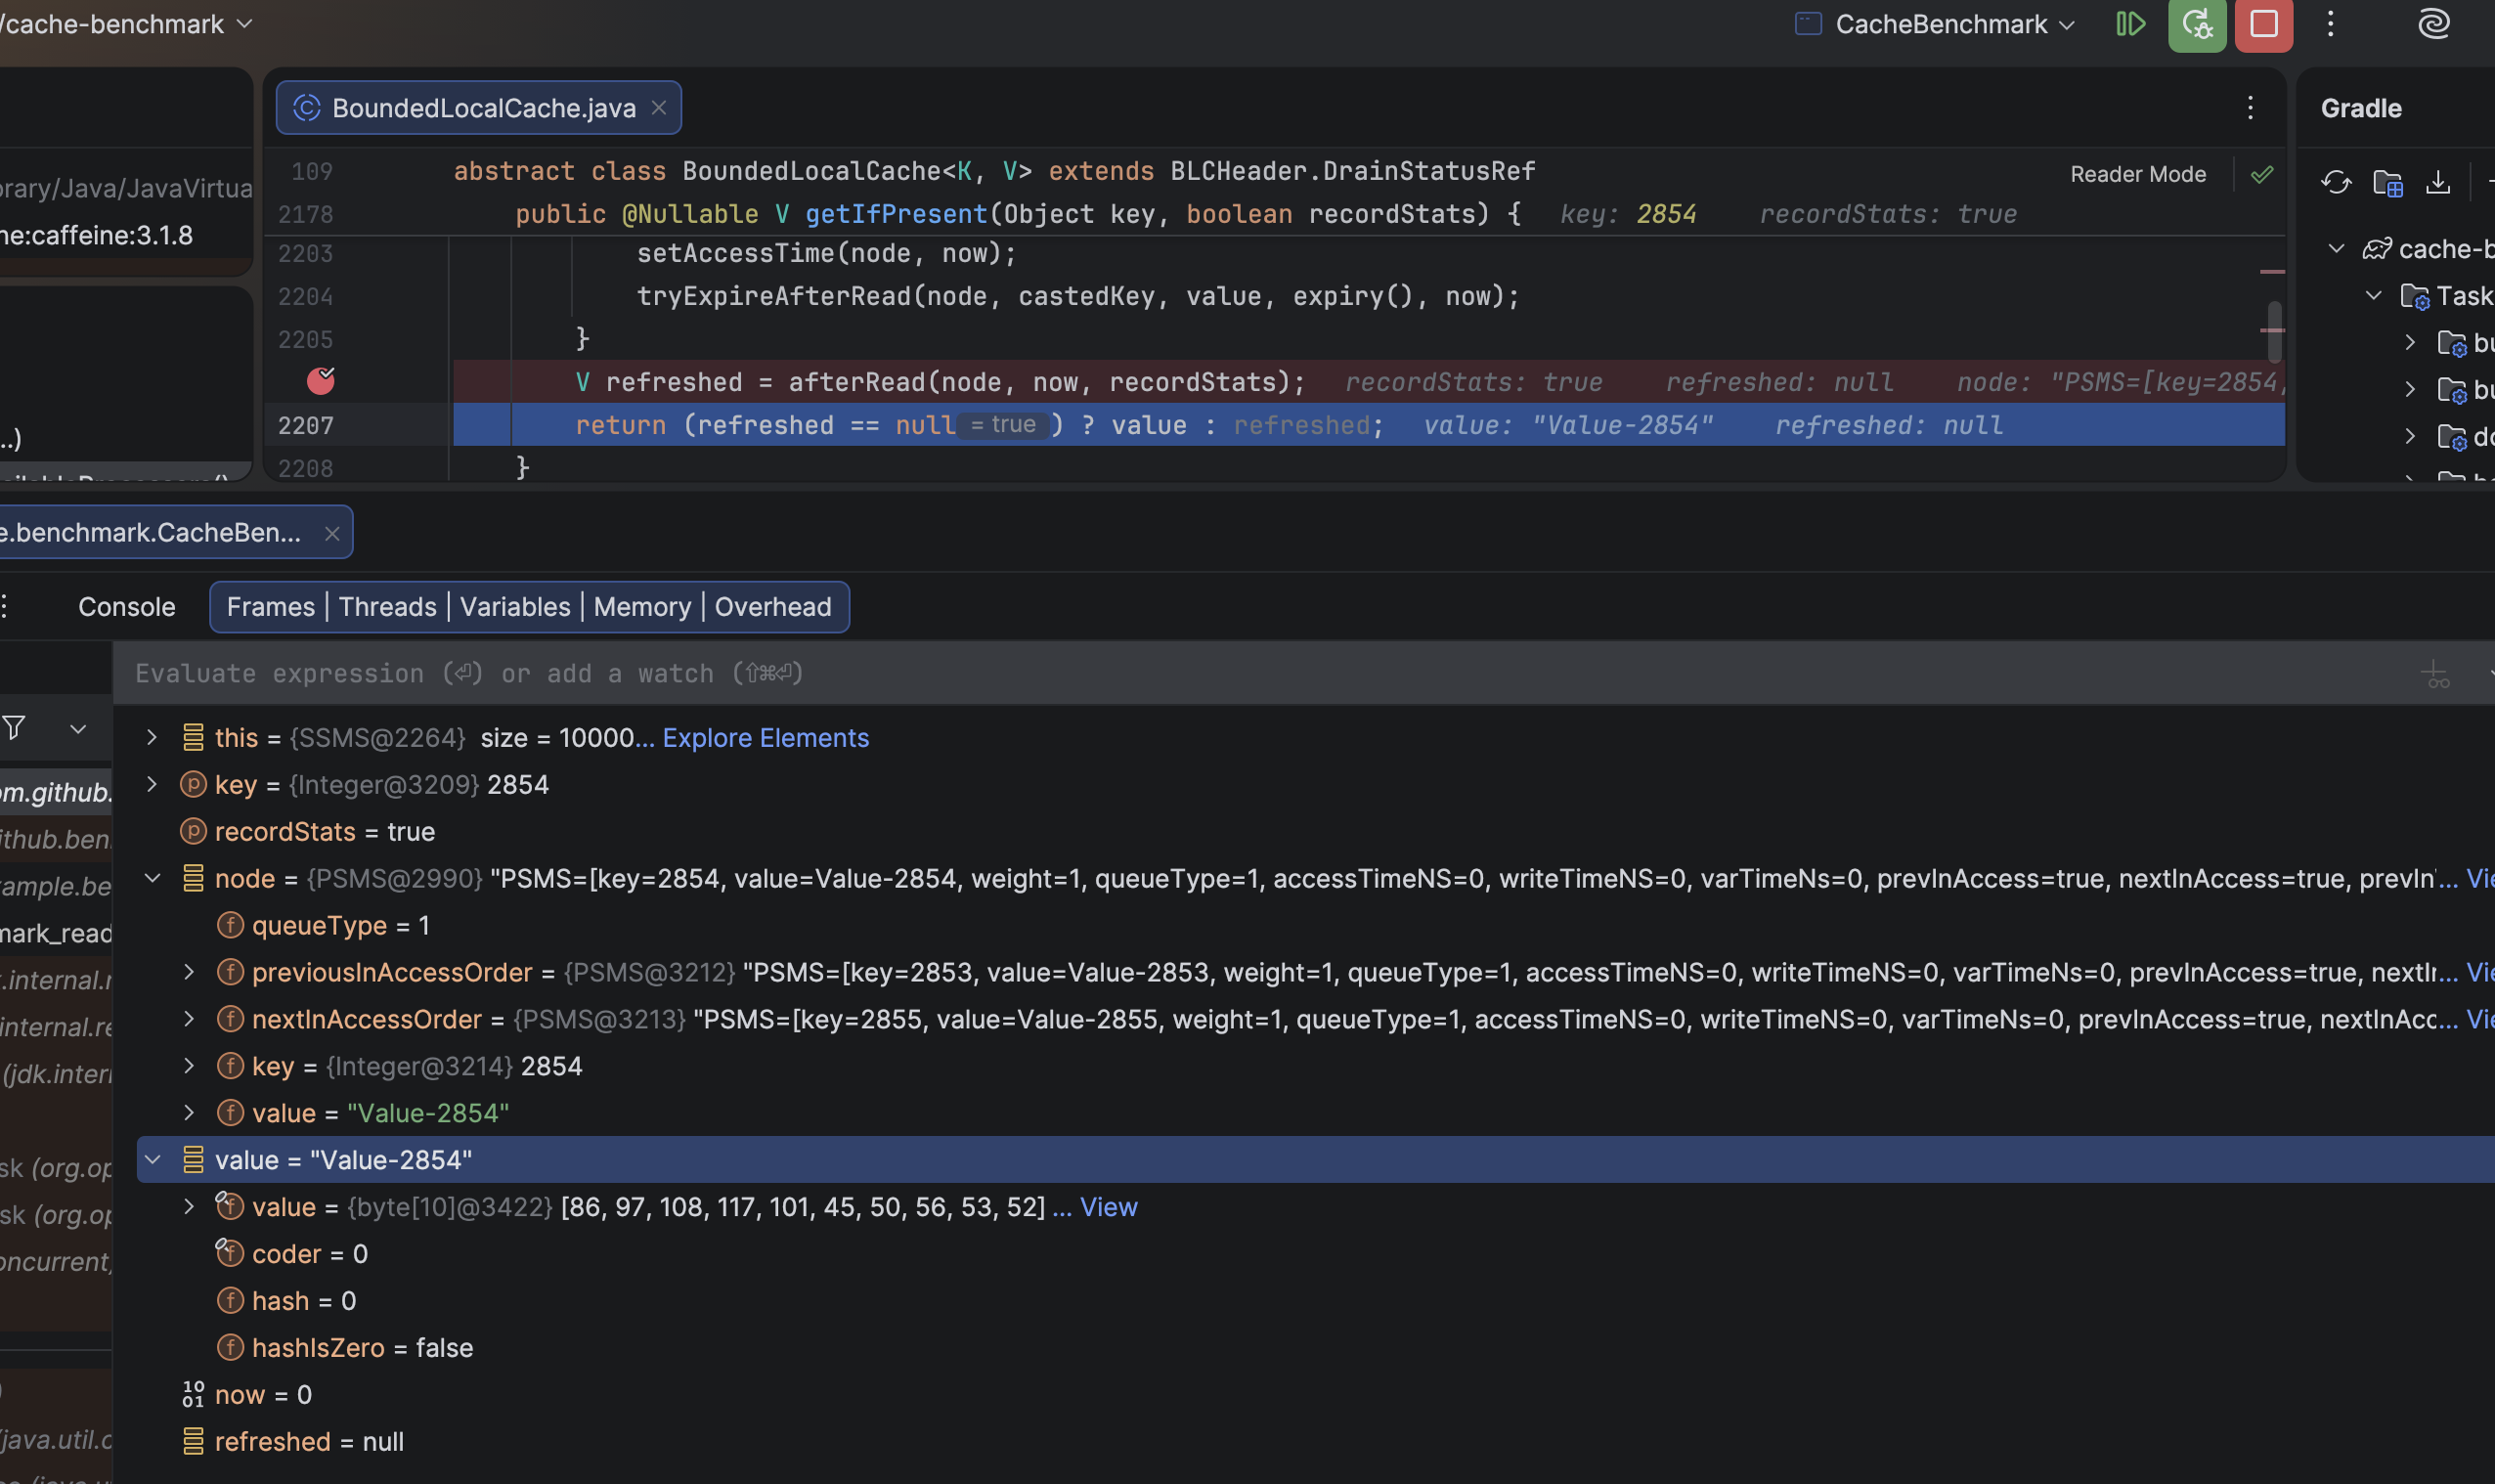Viewport: 2495px width, 1484px height.
Task: Click View link next to byte array
Action: [x=1108, y=1207]
